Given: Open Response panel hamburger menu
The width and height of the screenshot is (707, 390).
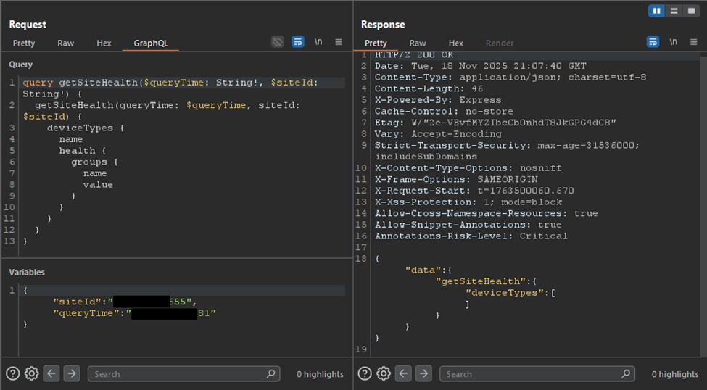Looking at the screenshot, I should pos(693,42).
